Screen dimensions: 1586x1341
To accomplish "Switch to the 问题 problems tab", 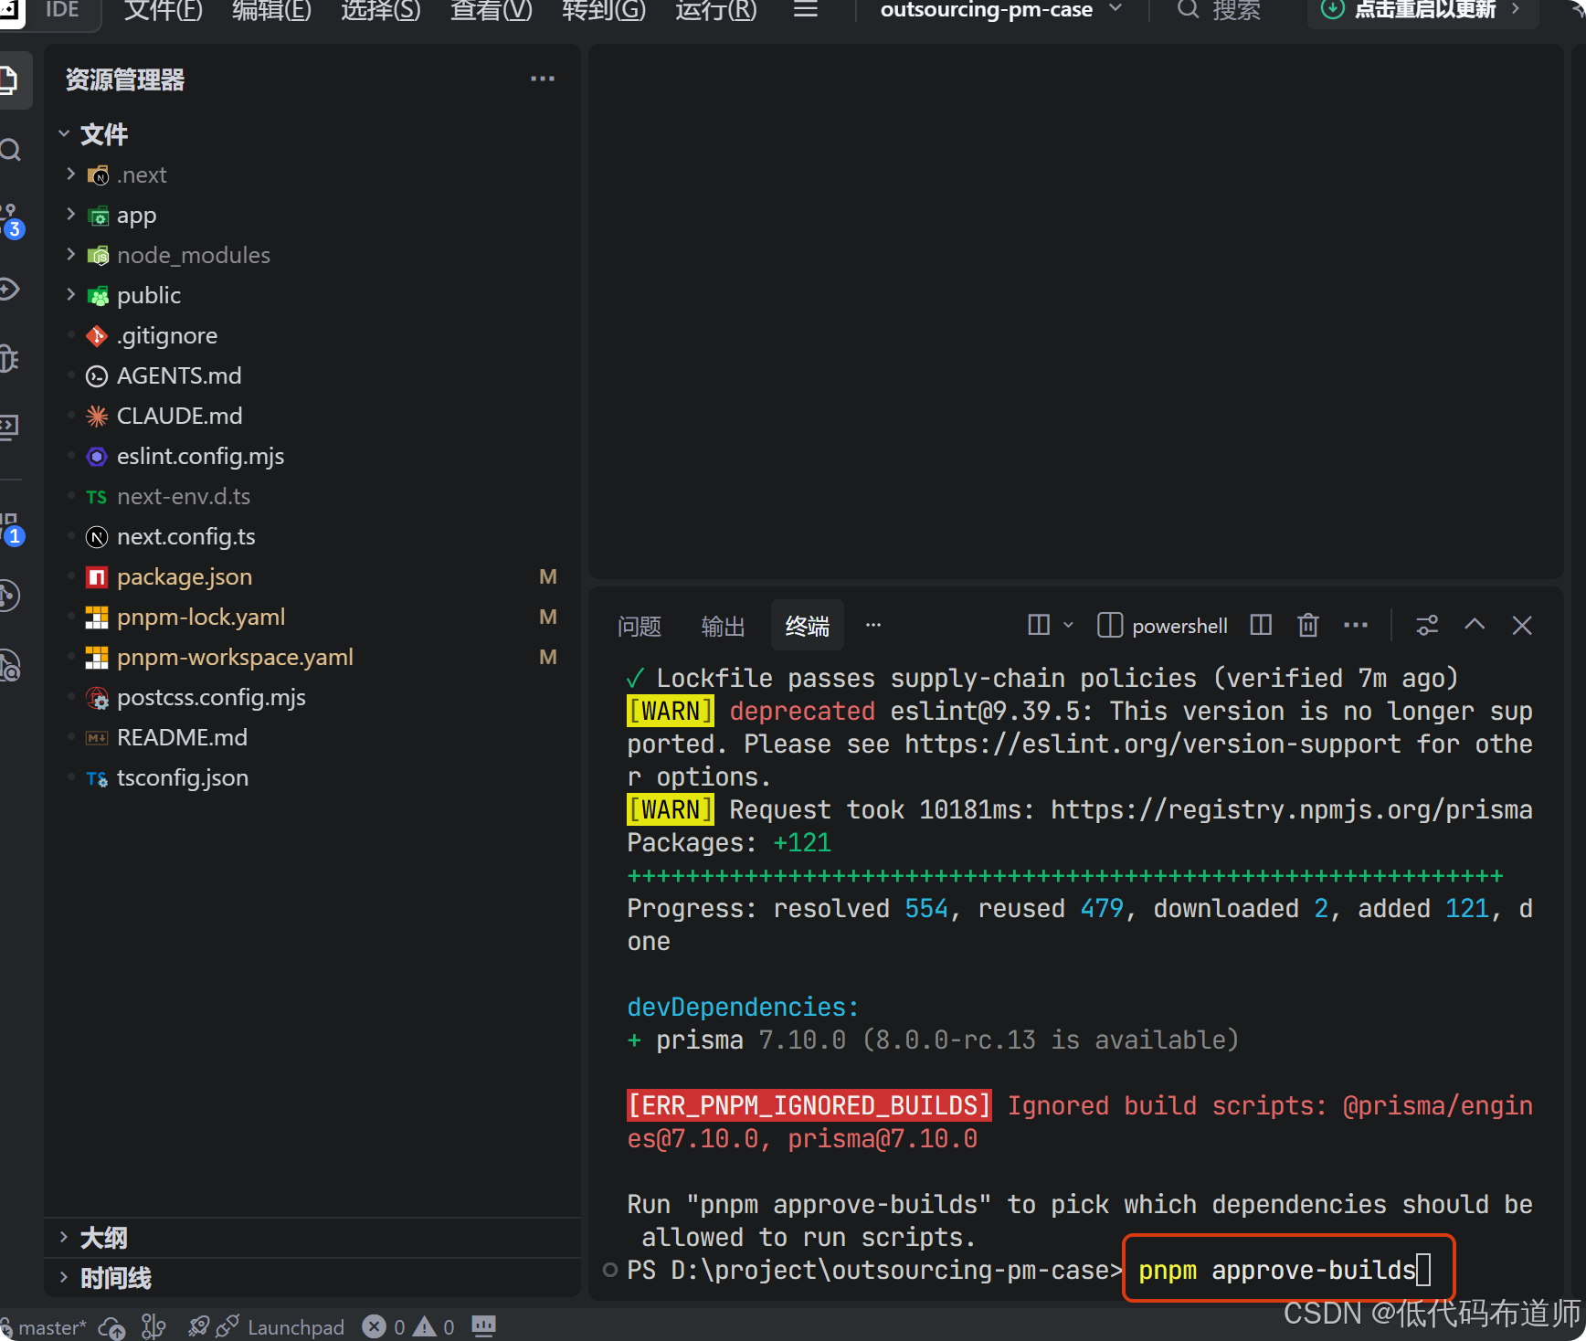I will tap(640, 626).
